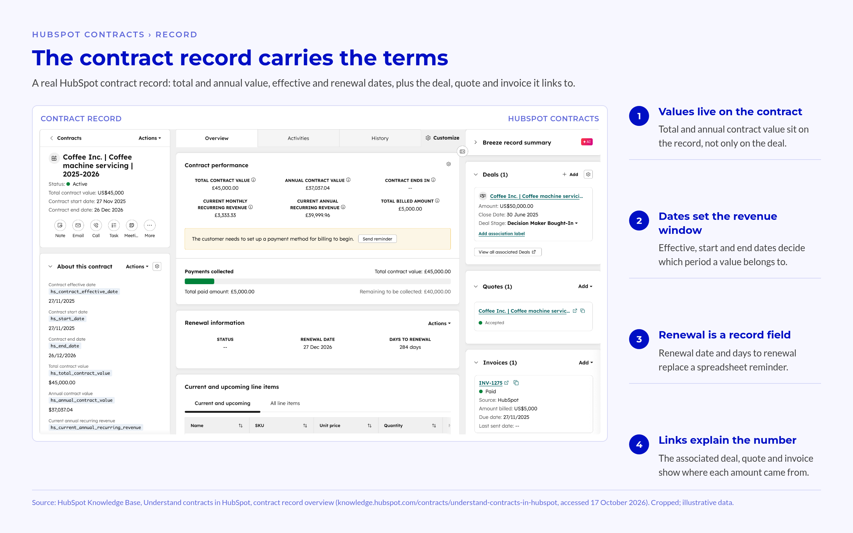This screenshot has width=853, height=533.
Task: Click the Breeze AI badge
Action: click(586, 142)
